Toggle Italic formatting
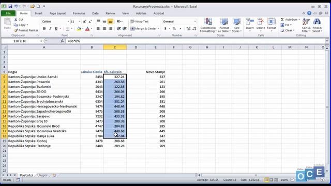The width and height of the screenshot is (331, 186). [50, 28]
